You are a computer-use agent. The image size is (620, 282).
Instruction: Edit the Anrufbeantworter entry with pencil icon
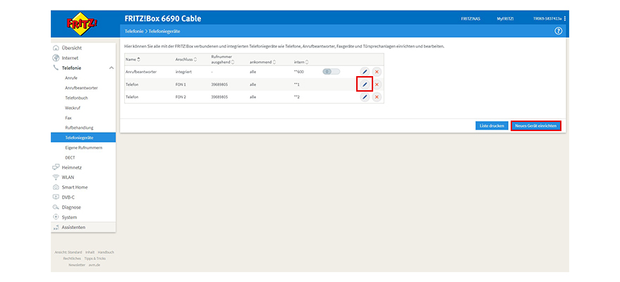point(365,72)
